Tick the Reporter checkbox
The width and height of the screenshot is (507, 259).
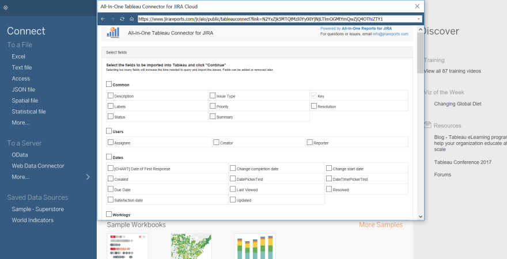[309, 142]
